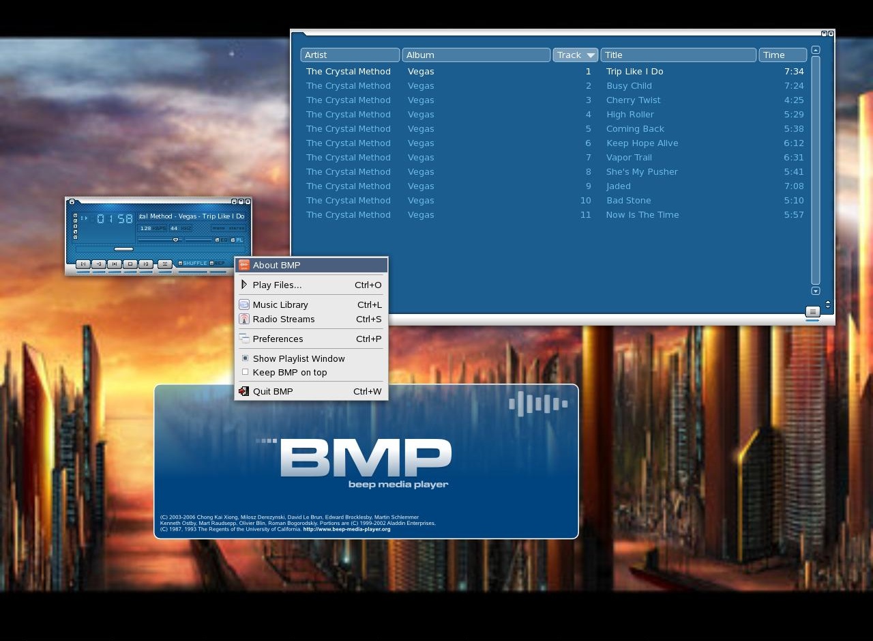Skip to next track in player

146,264
